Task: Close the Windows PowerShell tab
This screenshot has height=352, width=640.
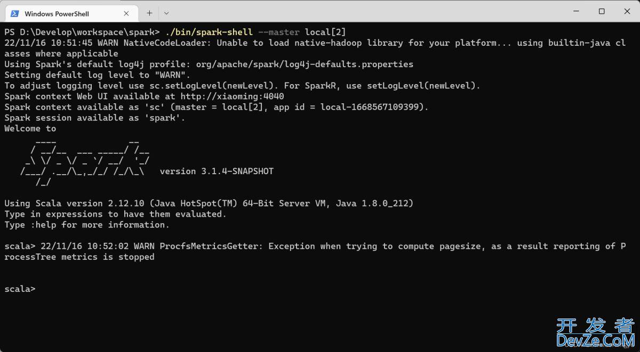Action: pos(126,13)
